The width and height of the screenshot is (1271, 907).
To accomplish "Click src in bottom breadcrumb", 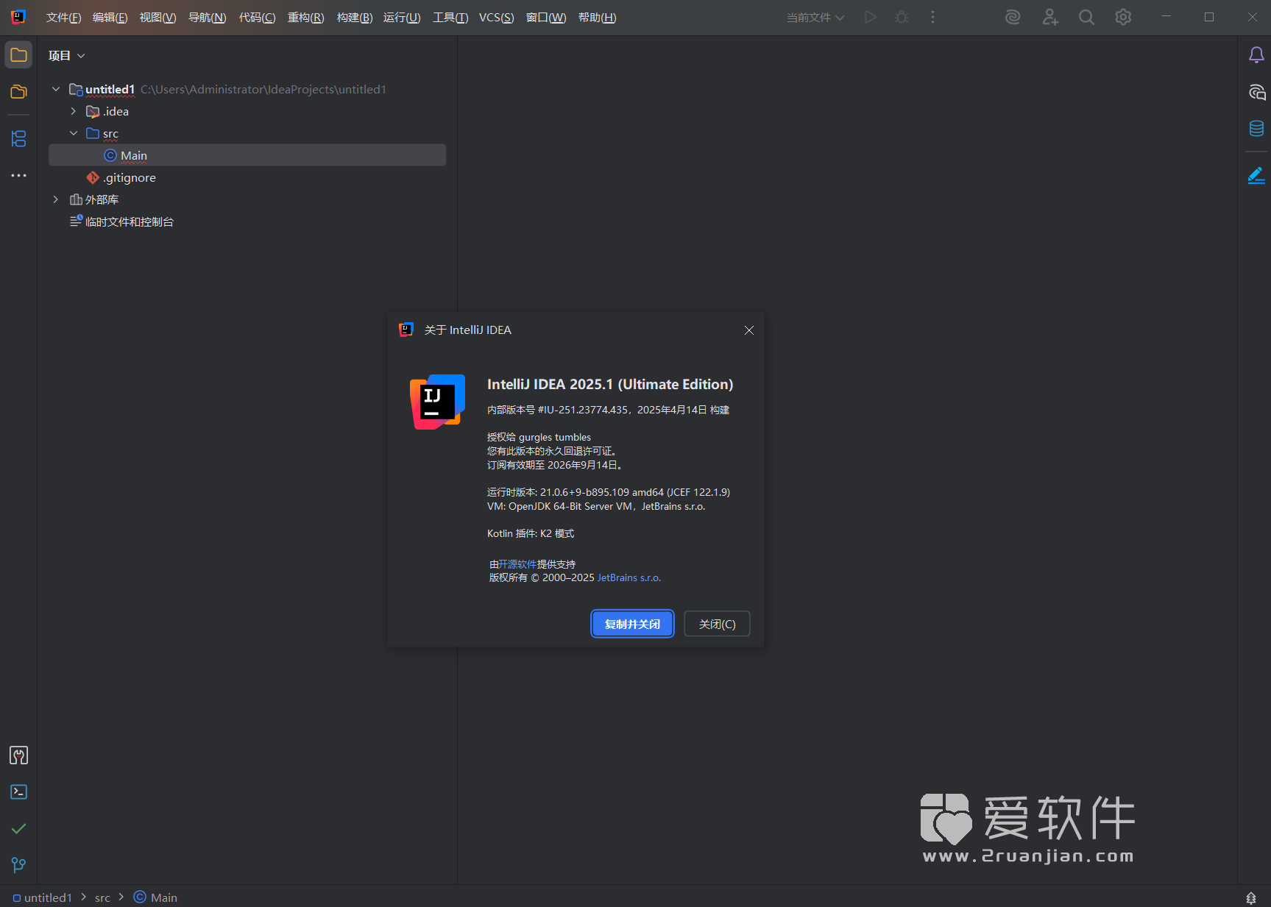I will click(x=102, y=897).
